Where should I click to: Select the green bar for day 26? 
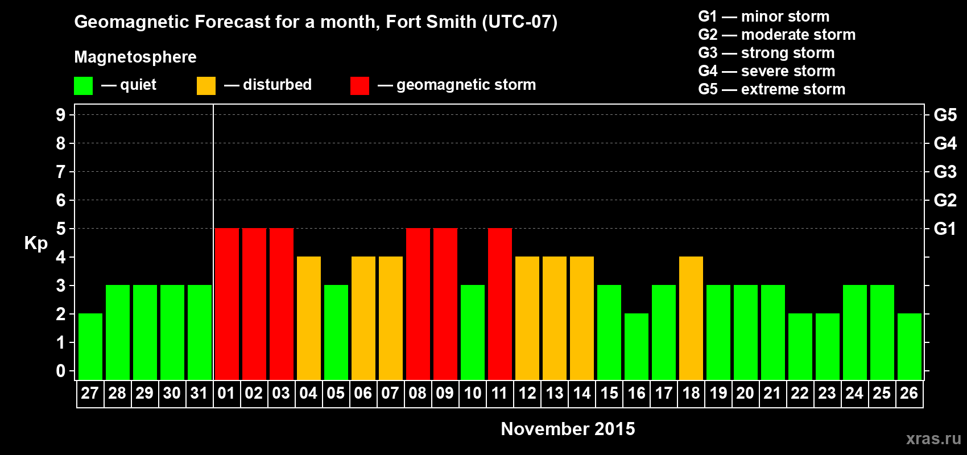pyautogui.click(x=910, y=347)
